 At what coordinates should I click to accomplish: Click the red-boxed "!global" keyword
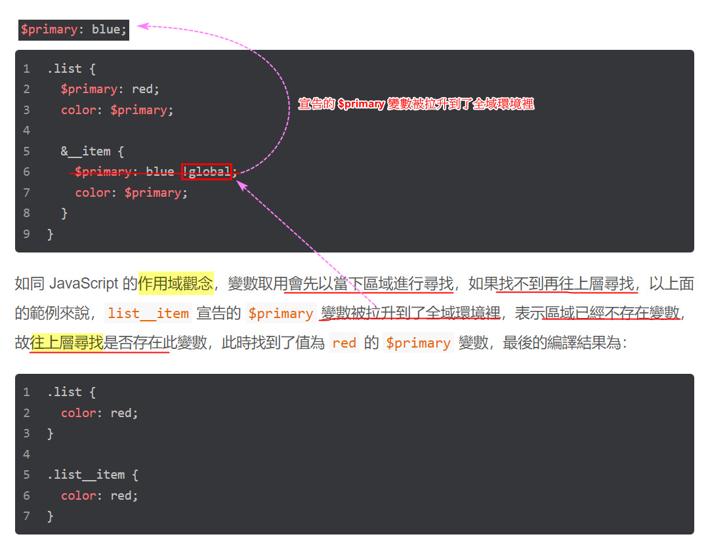(206, 171)
